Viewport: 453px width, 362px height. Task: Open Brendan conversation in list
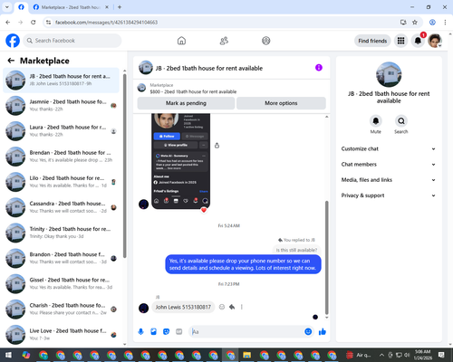point(61,157)
